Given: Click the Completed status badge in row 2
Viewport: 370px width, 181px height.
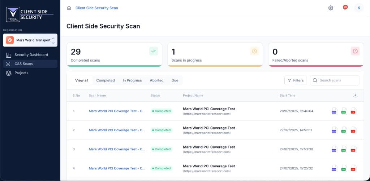Looking at the screenshot, I should point(162,130).
